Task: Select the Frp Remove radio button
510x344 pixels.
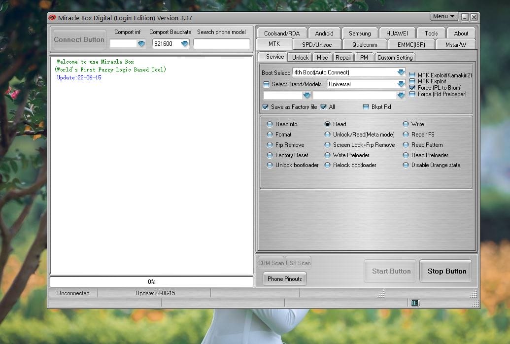Action: click(x=271, y=144)
